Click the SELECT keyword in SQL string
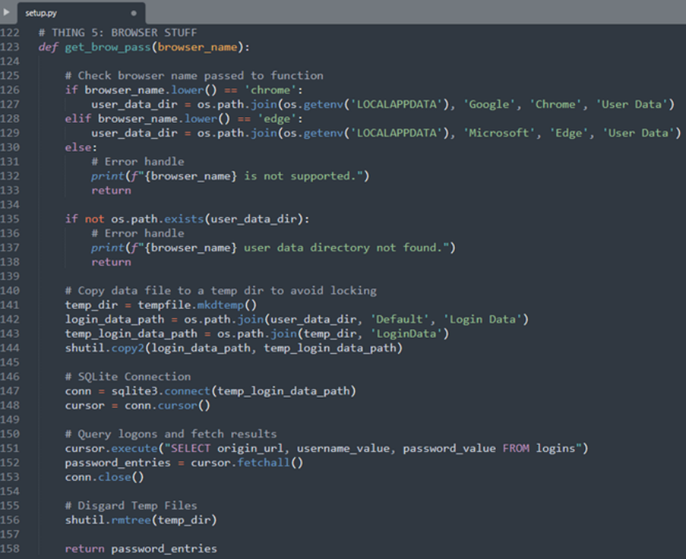Screen dimensions: 686x559 pos(190,448)
